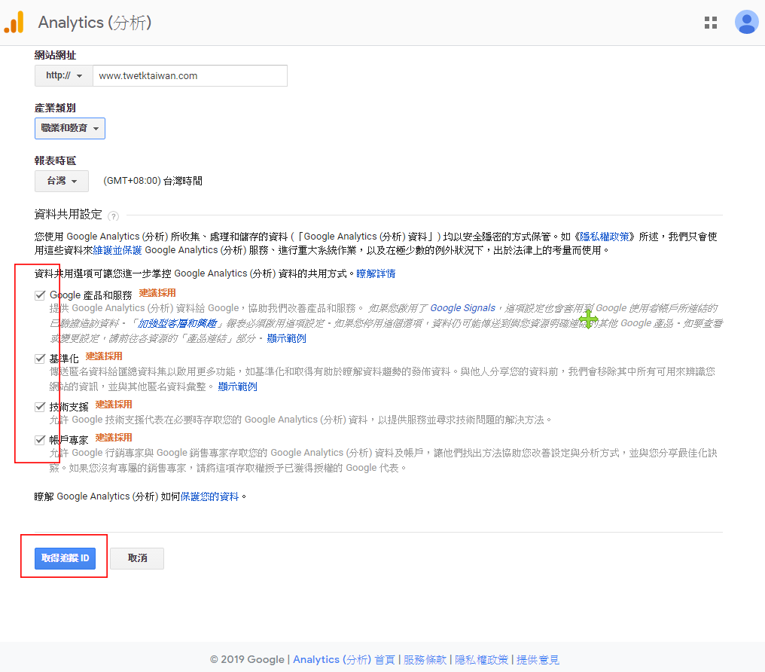Click the 建議採用 tag beside 技術支援
Image resolution: width=765 pixels, height=672 pixels.
coord(114,405)
